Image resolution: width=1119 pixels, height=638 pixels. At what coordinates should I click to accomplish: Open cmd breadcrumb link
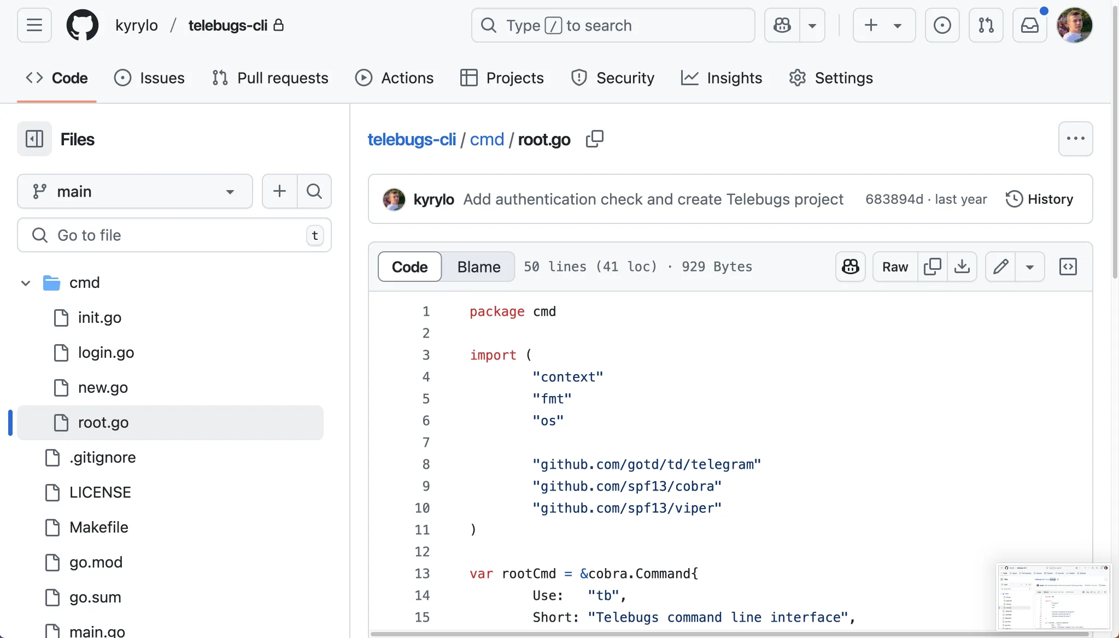pyautogui.click(x=487, y=139)
